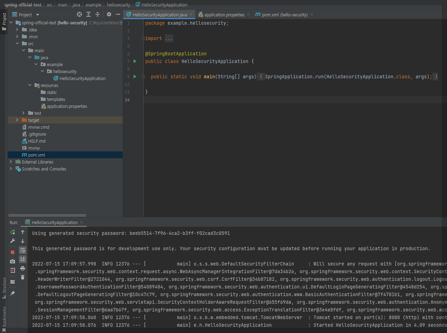Select the templates folder in tree
Screen dimensions: 447x333
(53, 100)
